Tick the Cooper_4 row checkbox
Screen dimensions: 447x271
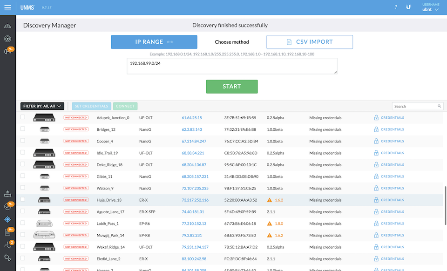22,141
